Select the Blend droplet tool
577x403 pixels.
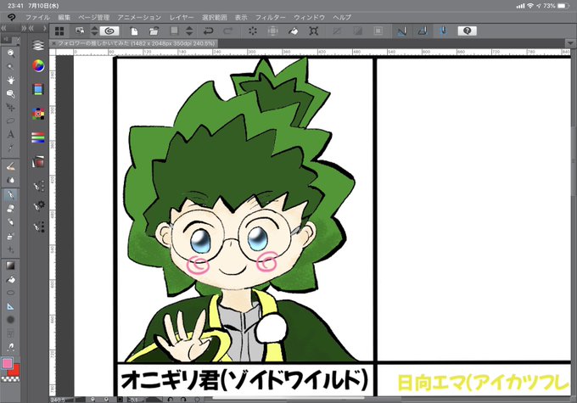point(11,181)
